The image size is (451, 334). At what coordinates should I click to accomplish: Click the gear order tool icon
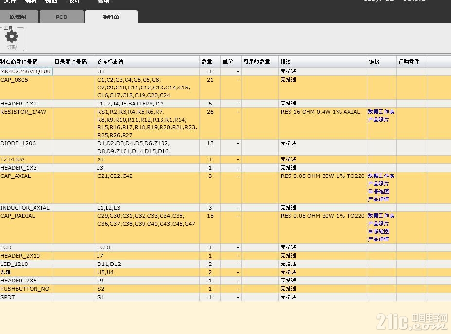(12, 38)
